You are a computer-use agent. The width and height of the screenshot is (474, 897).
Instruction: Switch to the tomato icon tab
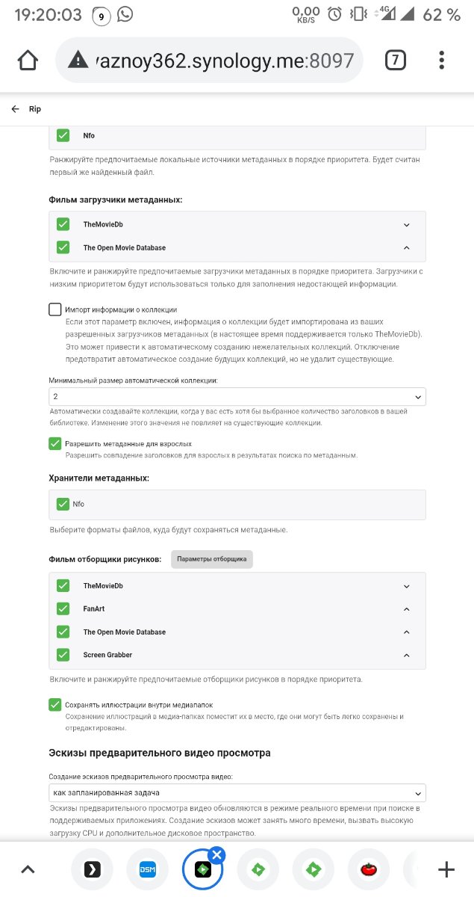[x=367, y=869]
